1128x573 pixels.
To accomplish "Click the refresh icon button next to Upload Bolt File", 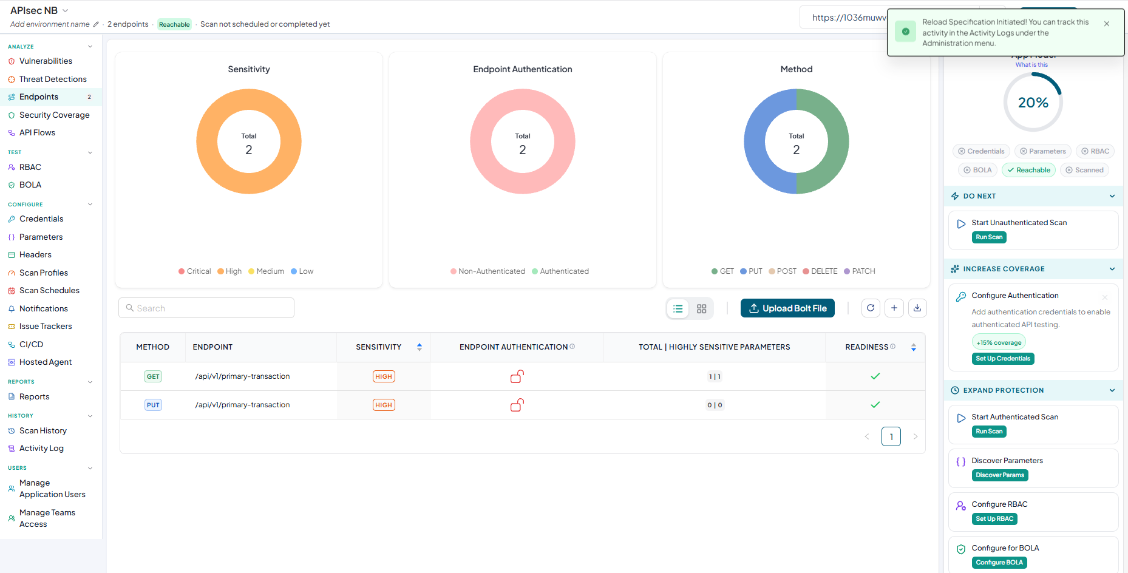I will 871,308.
